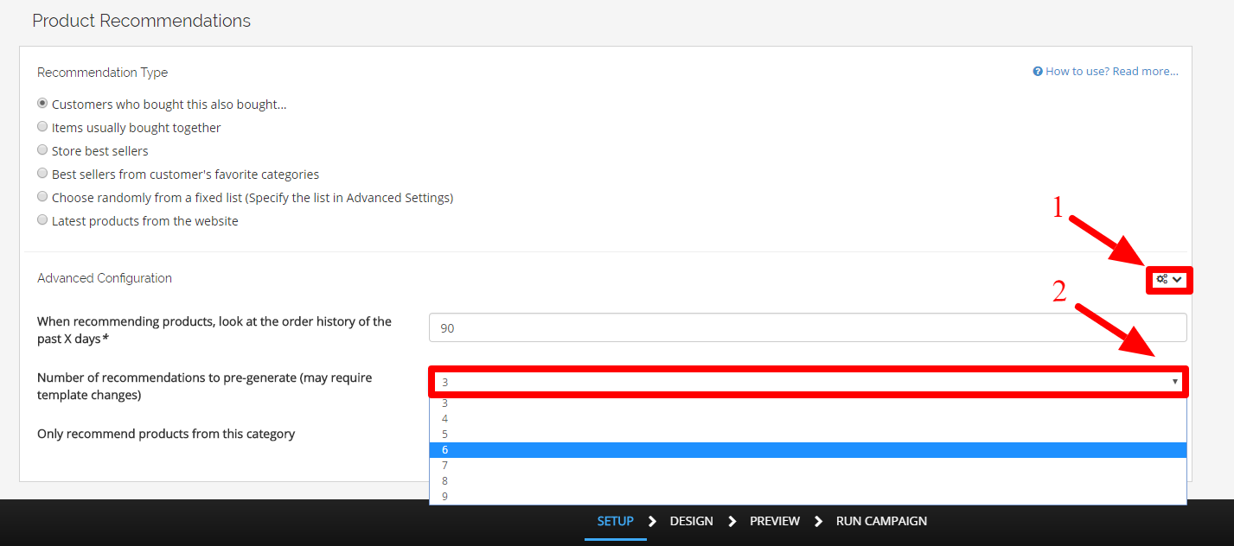Choose 4 from the recommendations list
This screenshot has height=546, width=1234.
coord(808,418)
